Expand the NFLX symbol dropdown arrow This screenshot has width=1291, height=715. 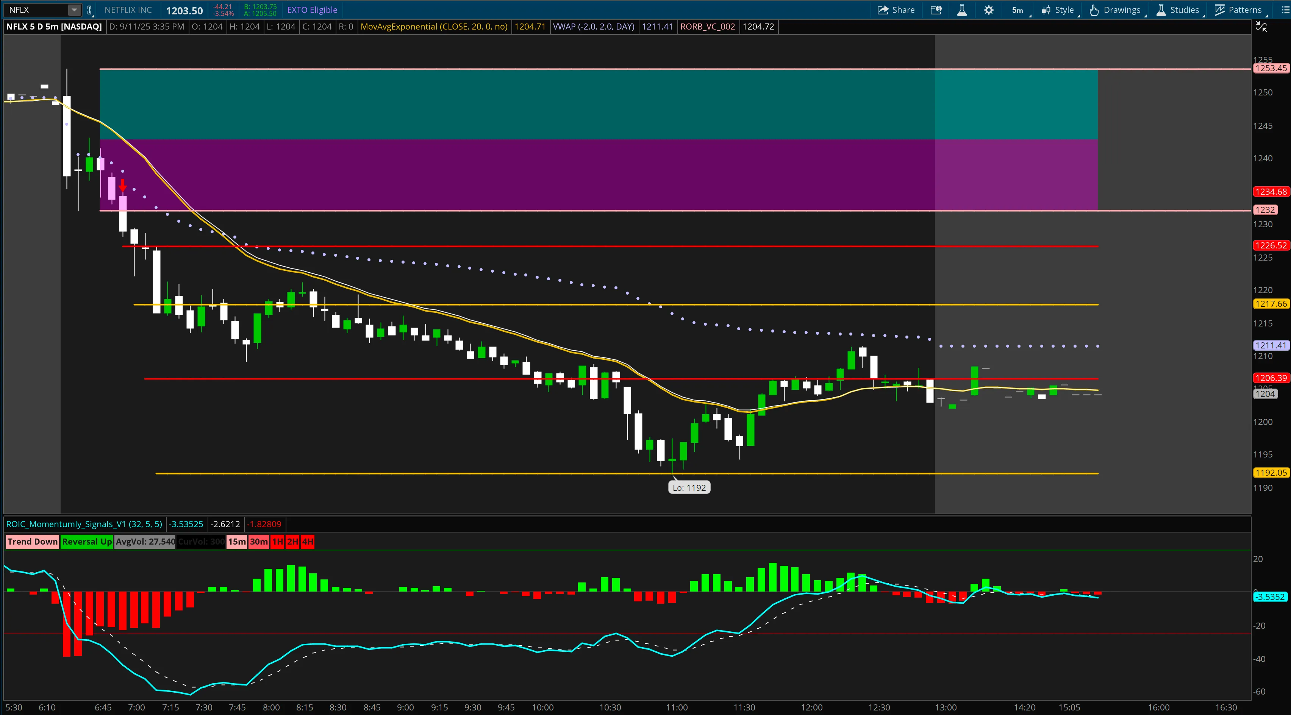pyautogui.click(x=73, y=10)
